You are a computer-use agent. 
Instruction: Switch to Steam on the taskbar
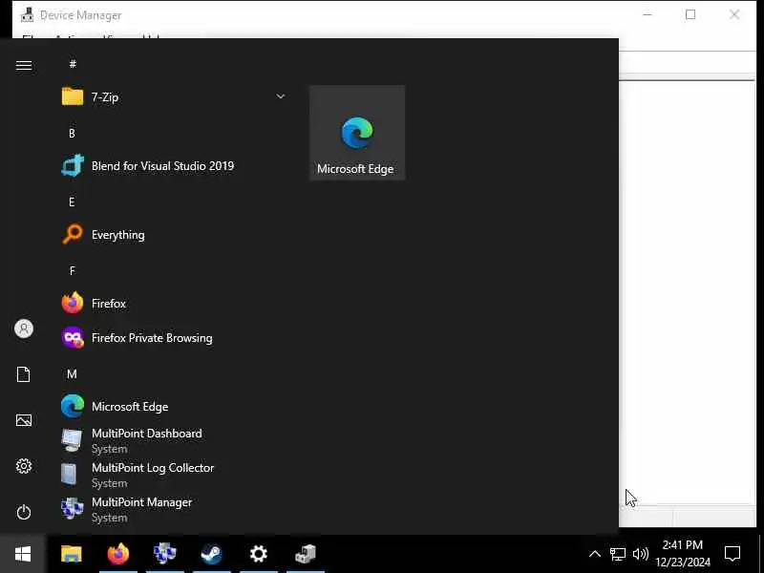(211, 554)
